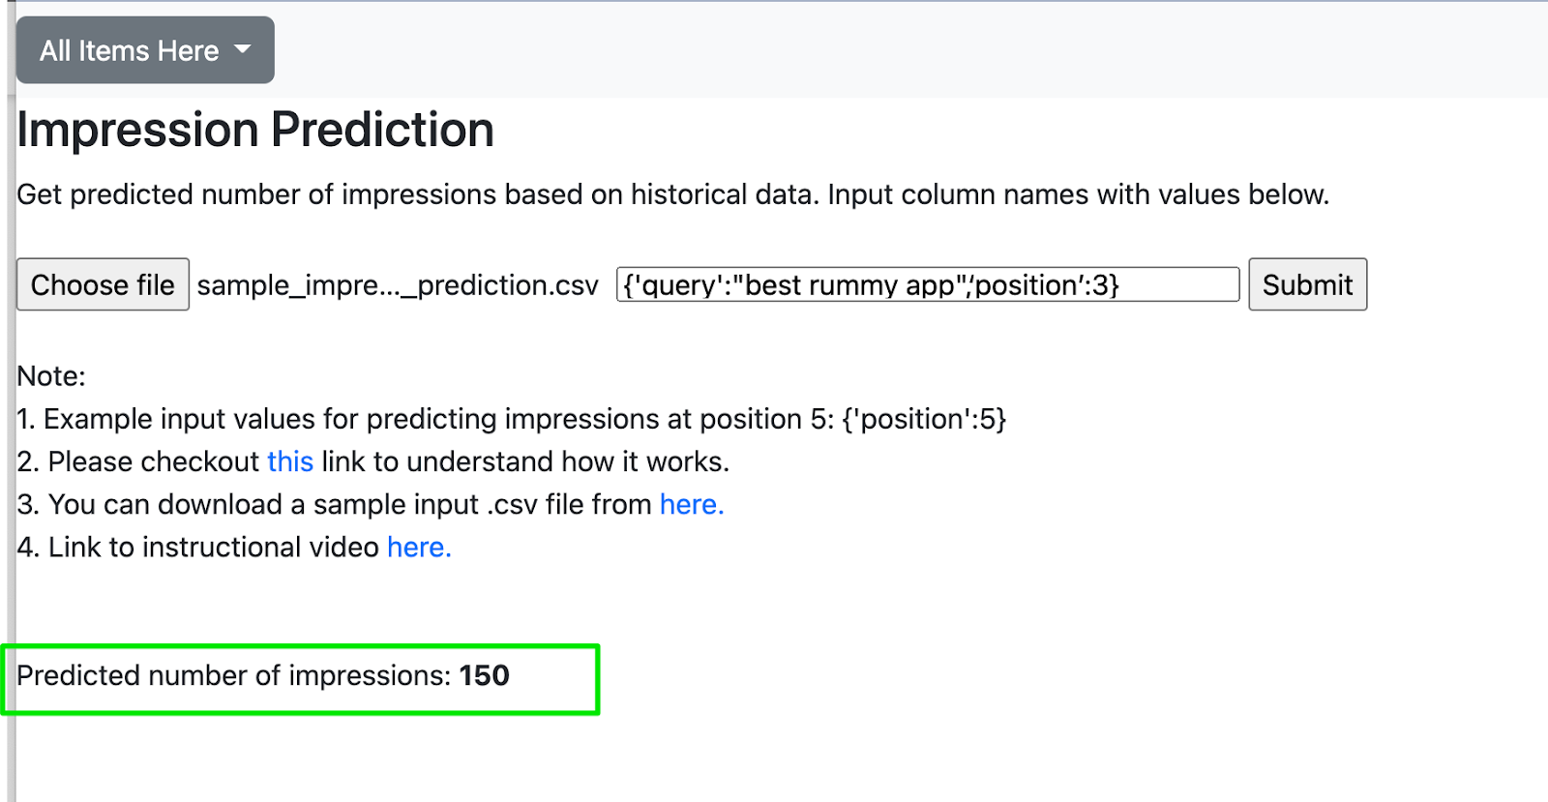Click empty navbar area right of All Items Here
1548x802 pixels.
point(909,49)
